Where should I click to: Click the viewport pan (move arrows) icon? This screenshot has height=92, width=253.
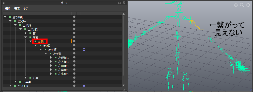coord(236,5)
